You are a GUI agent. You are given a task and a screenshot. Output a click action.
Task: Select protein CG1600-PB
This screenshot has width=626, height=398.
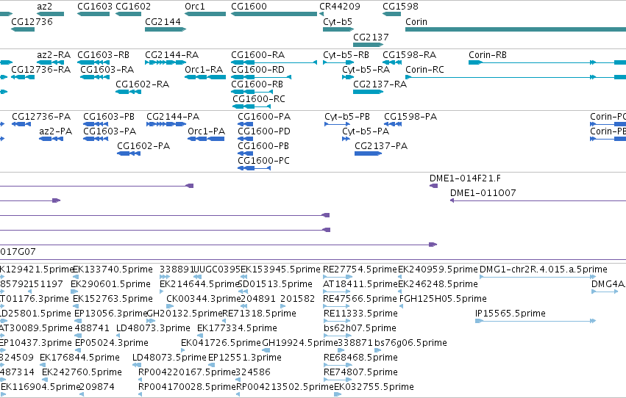245,153
